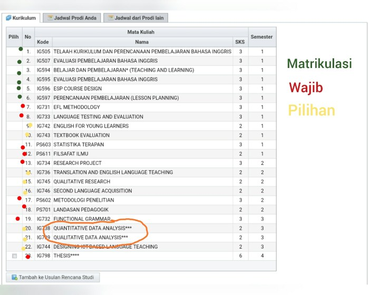
Task: Click Tambah ke Usulan Rencana Studi button
Action: click(x=53, y=278)
